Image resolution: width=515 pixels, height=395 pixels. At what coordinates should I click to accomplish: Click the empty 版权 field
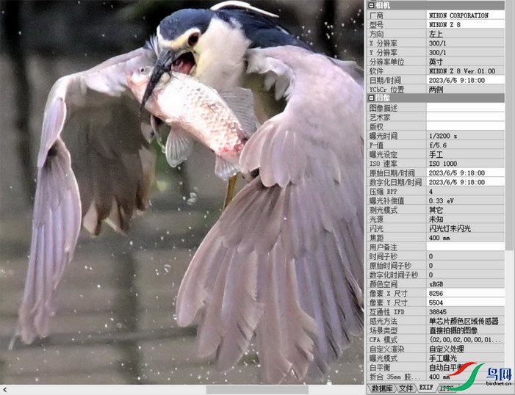click(466, 126)
